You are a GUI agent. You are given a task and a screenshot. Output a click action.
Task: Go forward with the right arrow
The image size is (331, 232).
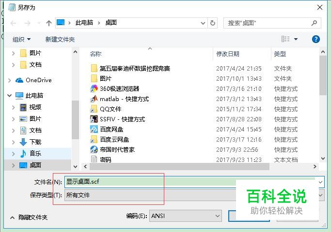click(x=28, y=23)
